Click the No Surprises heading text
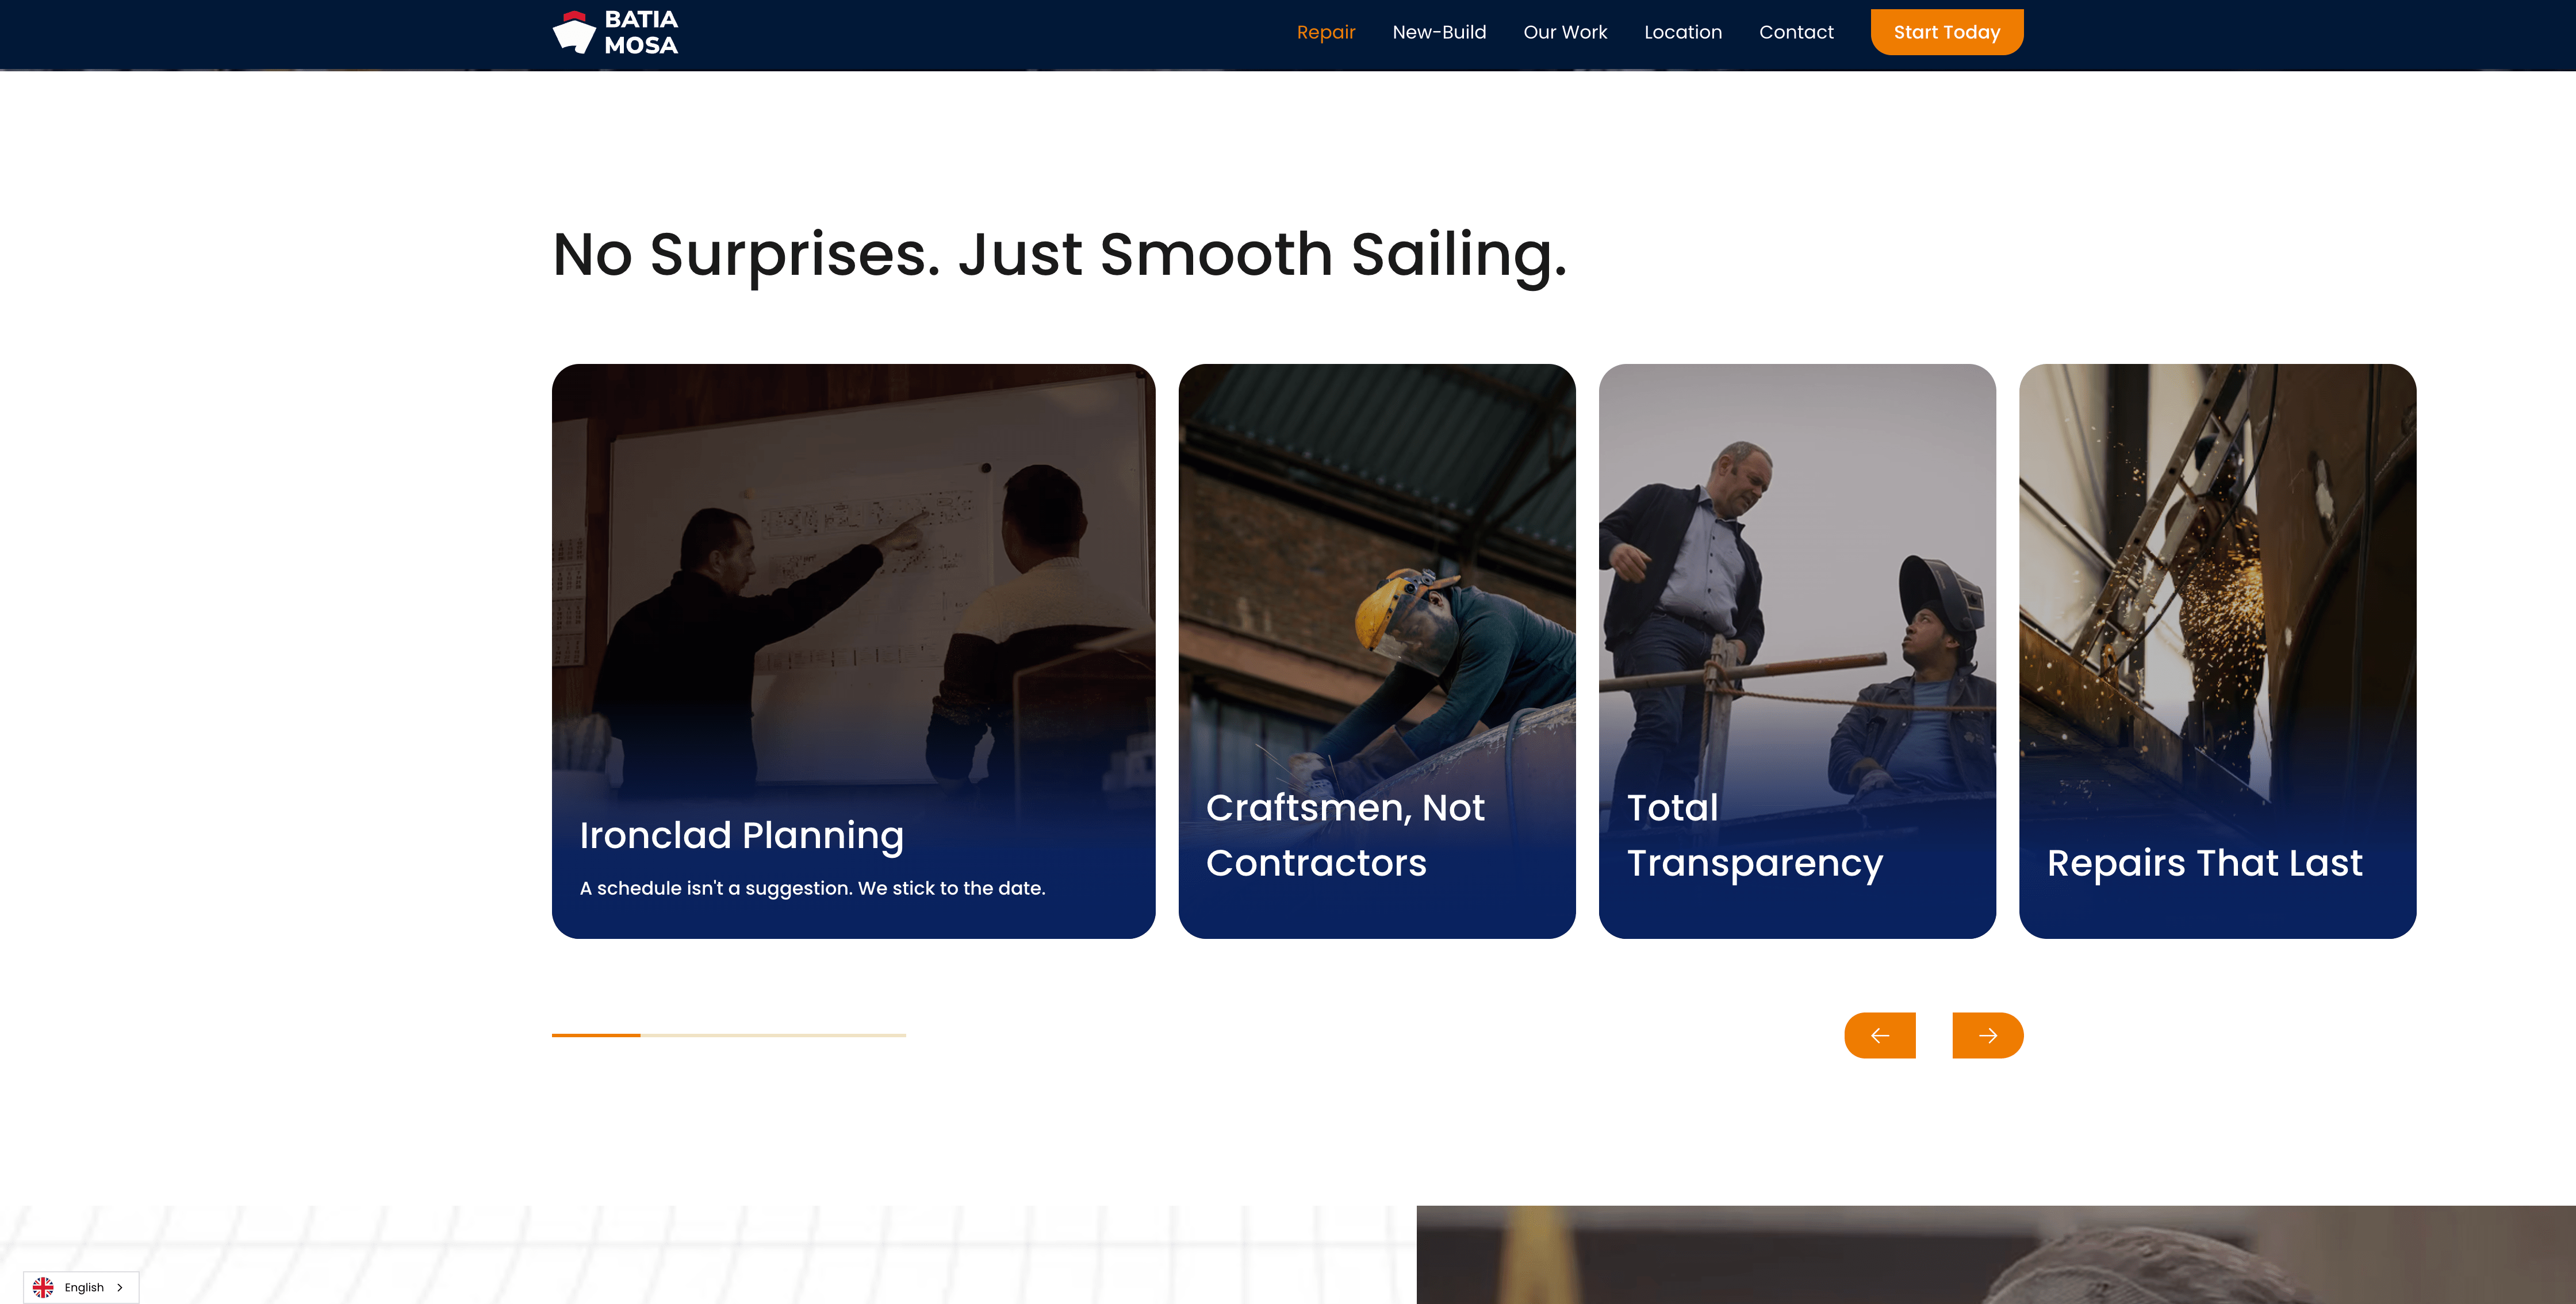This screenshot has width=2576, height=1304. [1060, 254]
